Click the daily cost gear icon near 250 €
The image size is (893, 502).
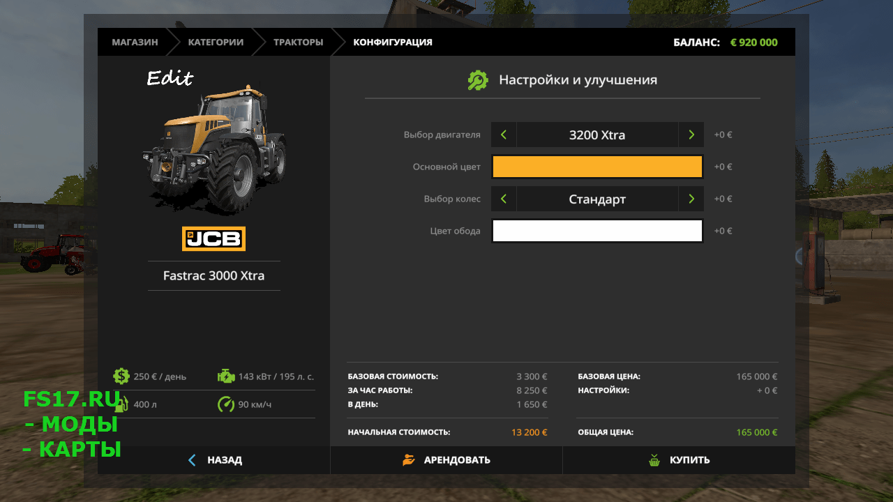[121, 376]
